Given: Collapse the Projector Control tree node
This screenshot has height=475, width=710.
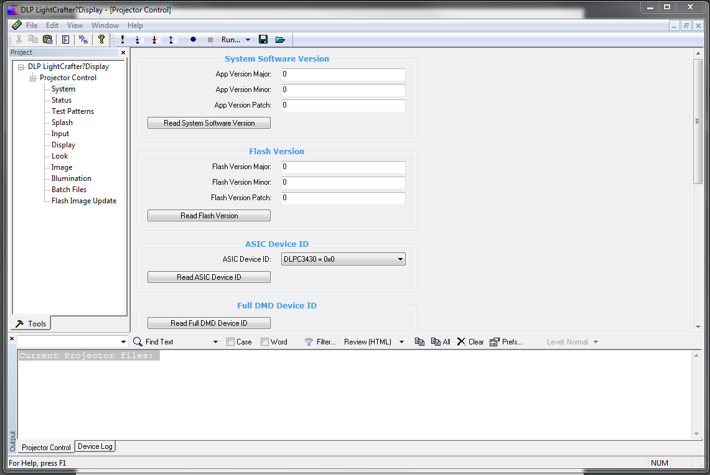Looking at the screenshot, I should [32, 78].
